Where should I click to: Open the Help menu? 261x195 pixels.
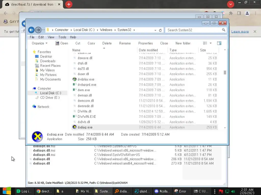pos(73,37)
